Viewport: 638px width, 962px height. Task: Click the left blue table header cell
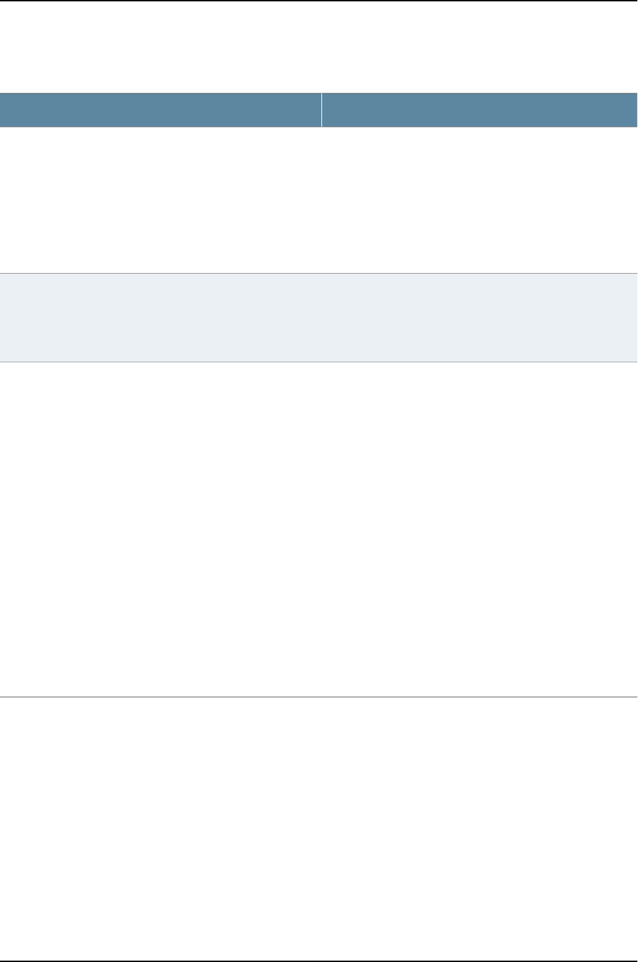click(x=161, y=110)
